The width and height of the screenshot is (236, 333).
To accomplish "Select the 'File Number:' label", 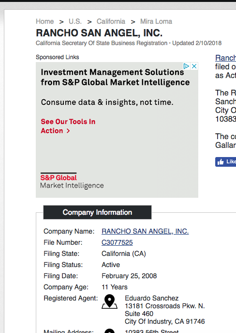I will coord(63,242).
